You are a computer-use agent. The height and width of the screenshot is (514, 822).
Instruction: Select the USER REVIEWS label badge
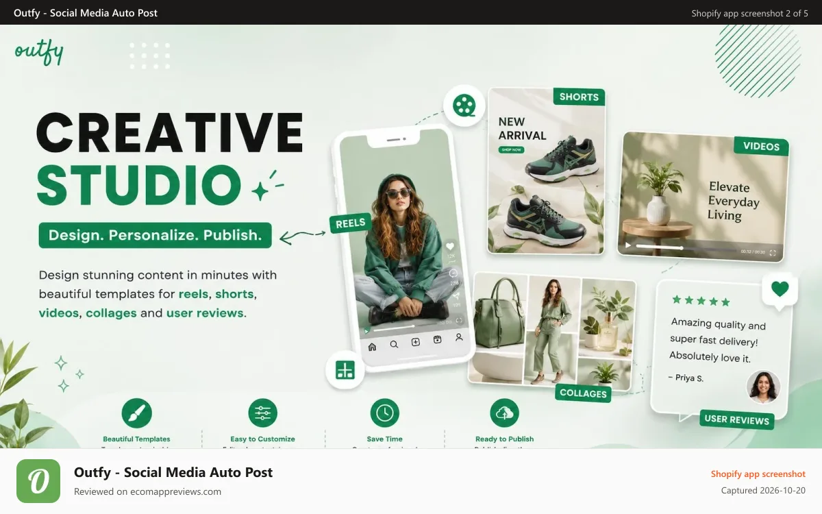pyautogui.click(x=736, y=419)
